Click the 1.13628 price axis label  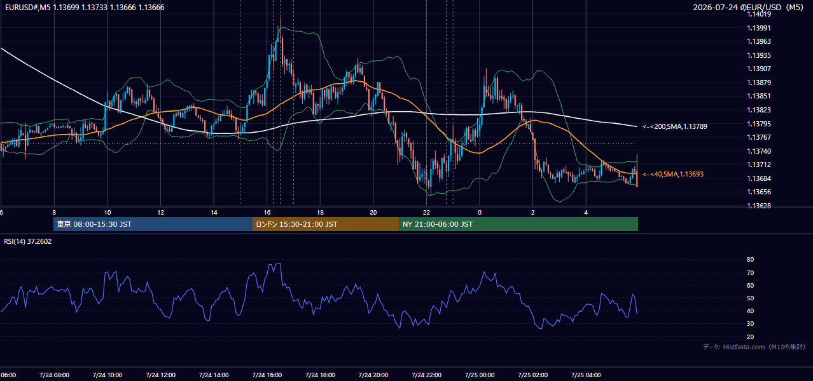pyautogui.click(x=759, y=206)
